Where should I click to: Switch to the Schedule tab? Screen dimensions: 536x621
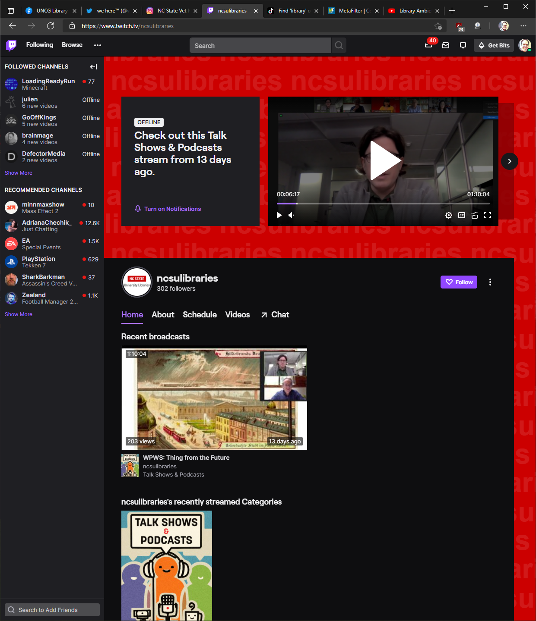tap(200, 314)
